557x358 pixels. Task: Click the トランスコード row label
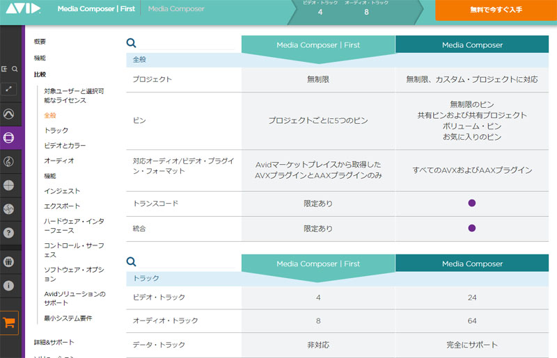pyautogui.click(x=155, y=204)
